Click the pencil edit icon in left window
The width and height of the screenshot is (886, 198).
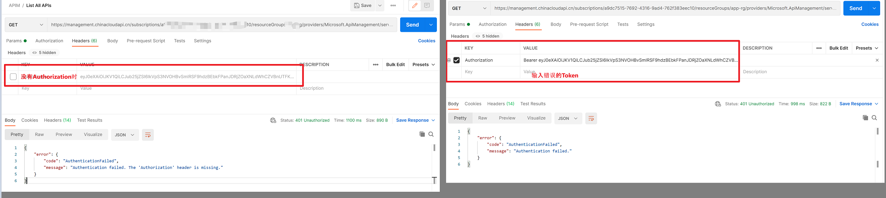point(415,5)
